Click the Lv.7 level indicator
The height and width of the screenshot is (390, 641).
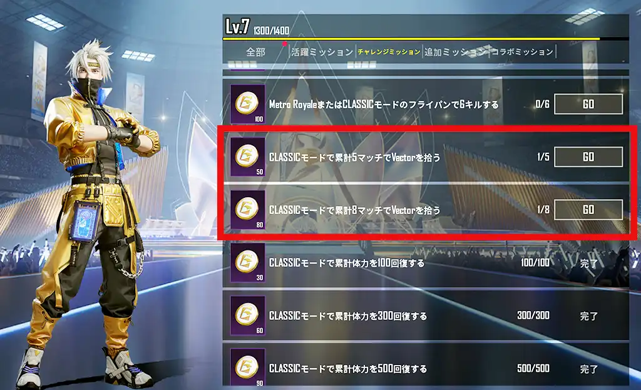tap(237, 26)
